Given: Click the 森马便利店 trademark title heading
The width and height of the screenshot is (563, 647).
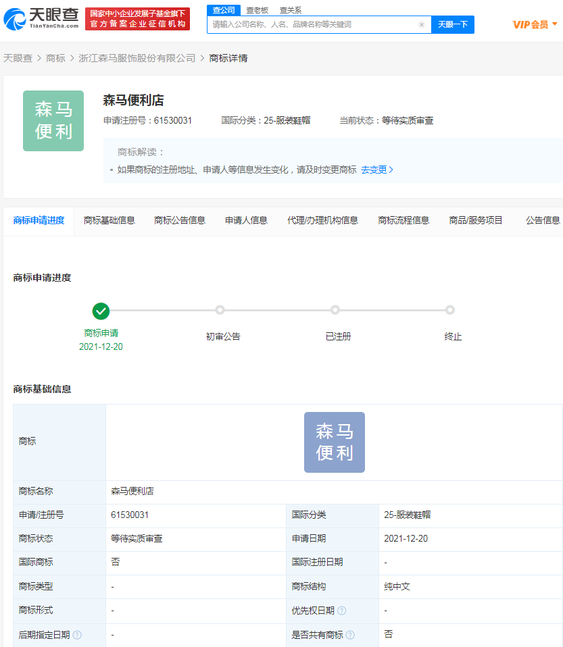Looking at the screenshot, I should tap(133, 100).
